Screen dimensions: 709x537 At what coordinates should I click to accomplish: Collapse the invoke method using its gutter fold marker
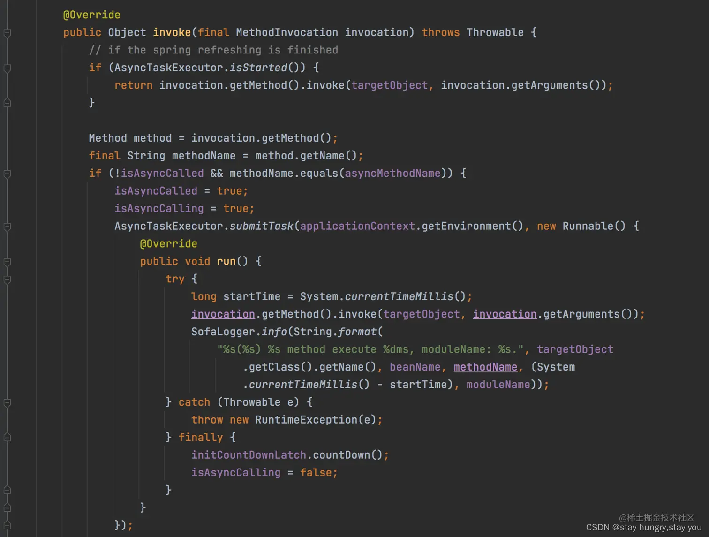tap(7, 33)
